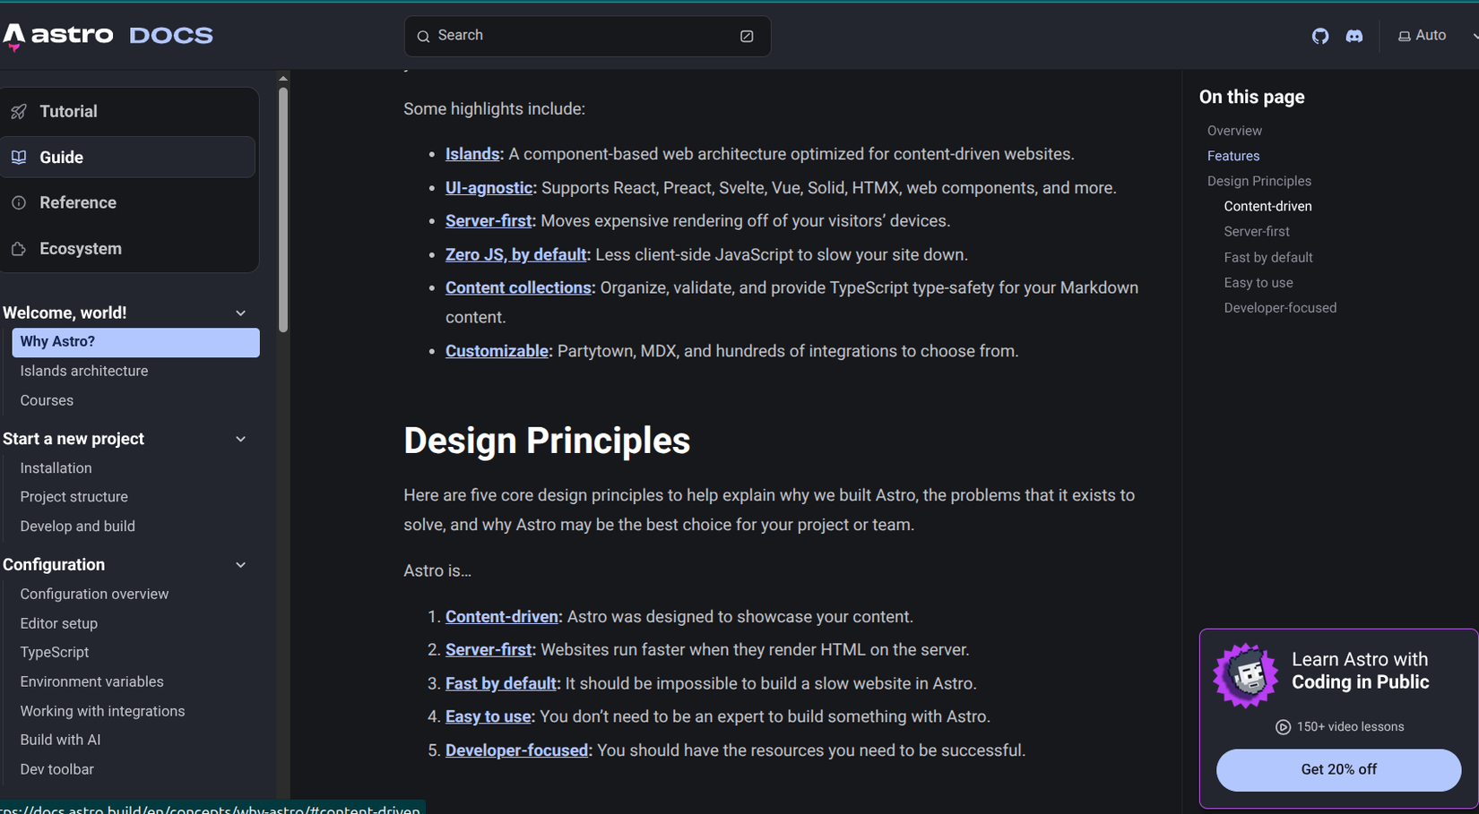The width and height of the screenshot is (1479, 814).
Task: Open Working with integrations page
Action: (x=102, y=711)
